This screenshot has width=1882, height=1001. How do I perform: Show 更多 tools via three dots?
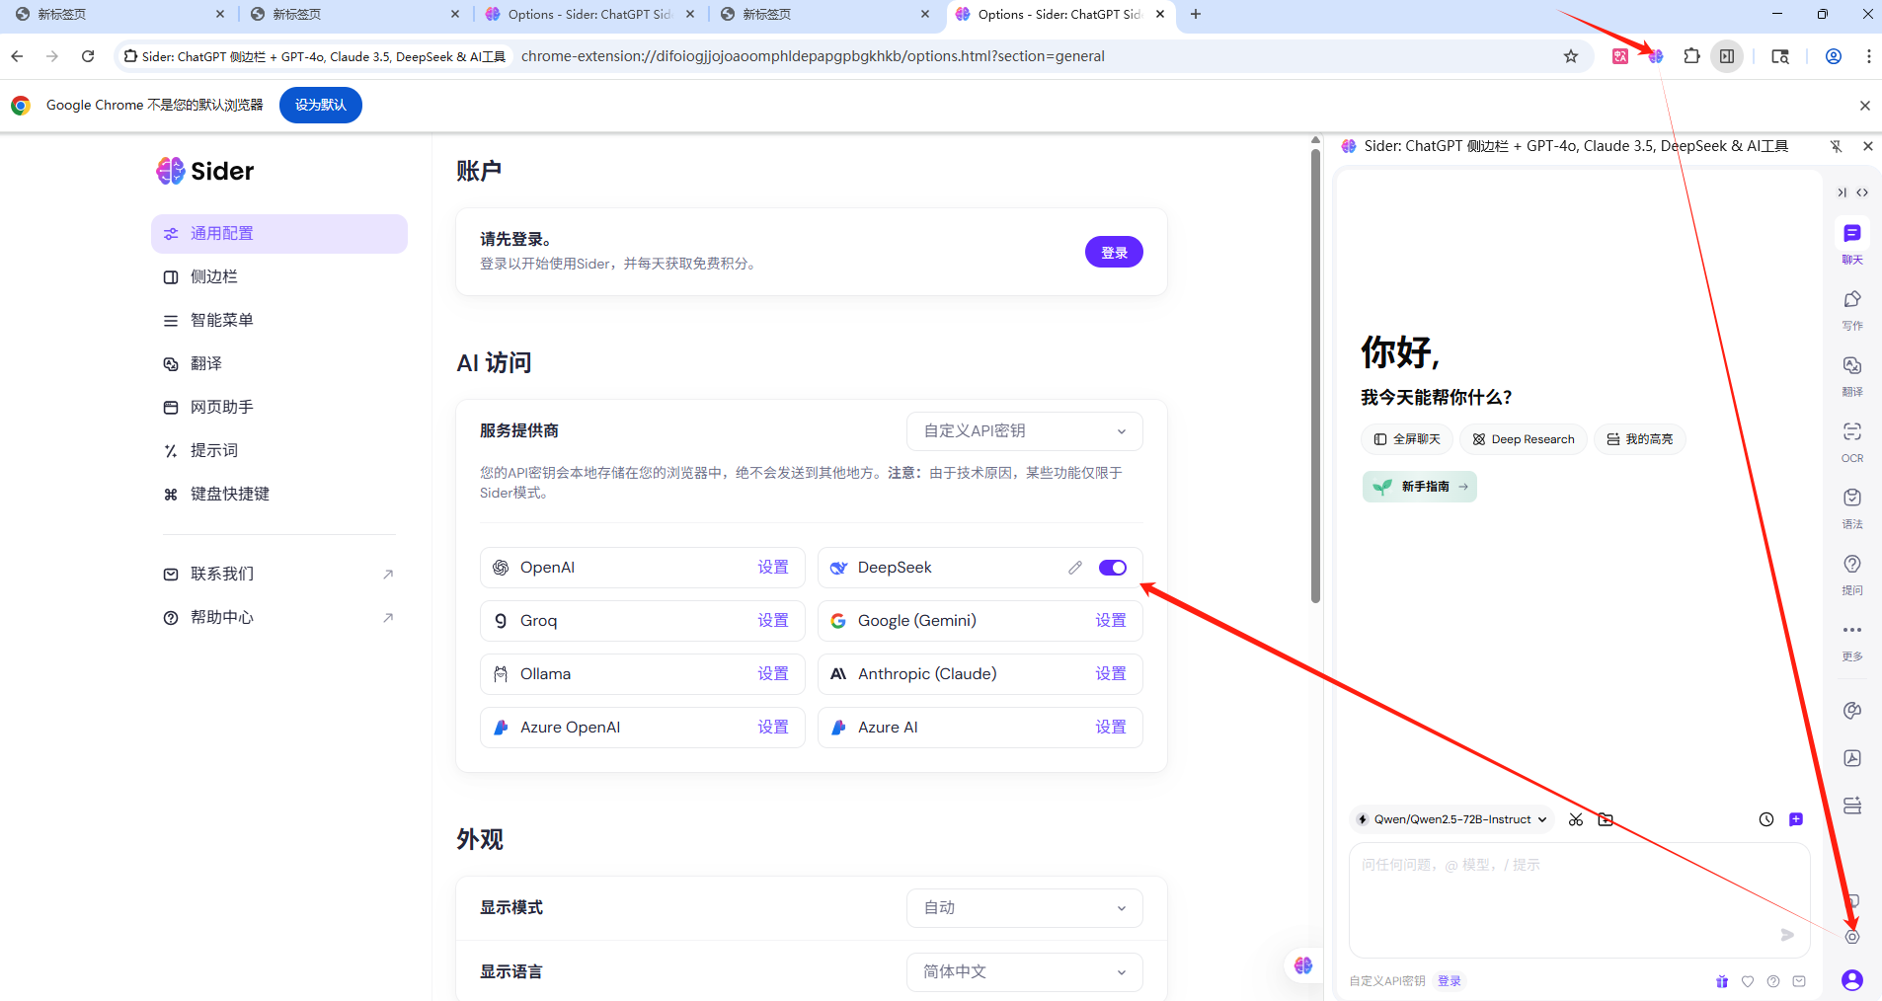click(x=1851, y=640)
